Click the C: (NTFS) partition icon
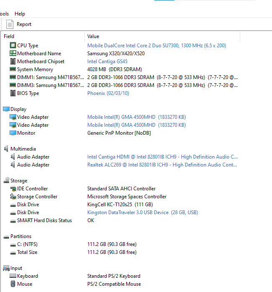This screenshot has height=292, width=272. click(x=13, y=245)
